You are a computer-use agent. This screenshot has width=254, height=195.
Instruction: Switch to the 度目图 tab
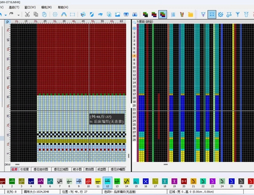[x=89, y=169]
